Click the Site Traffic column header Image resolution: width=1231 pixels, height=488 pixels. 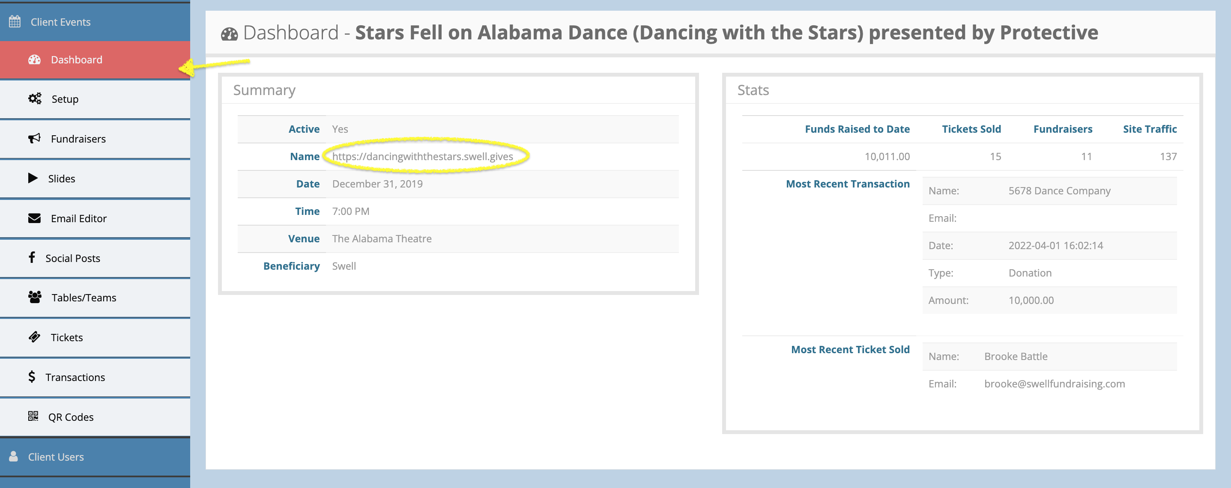coord(1149,129)
